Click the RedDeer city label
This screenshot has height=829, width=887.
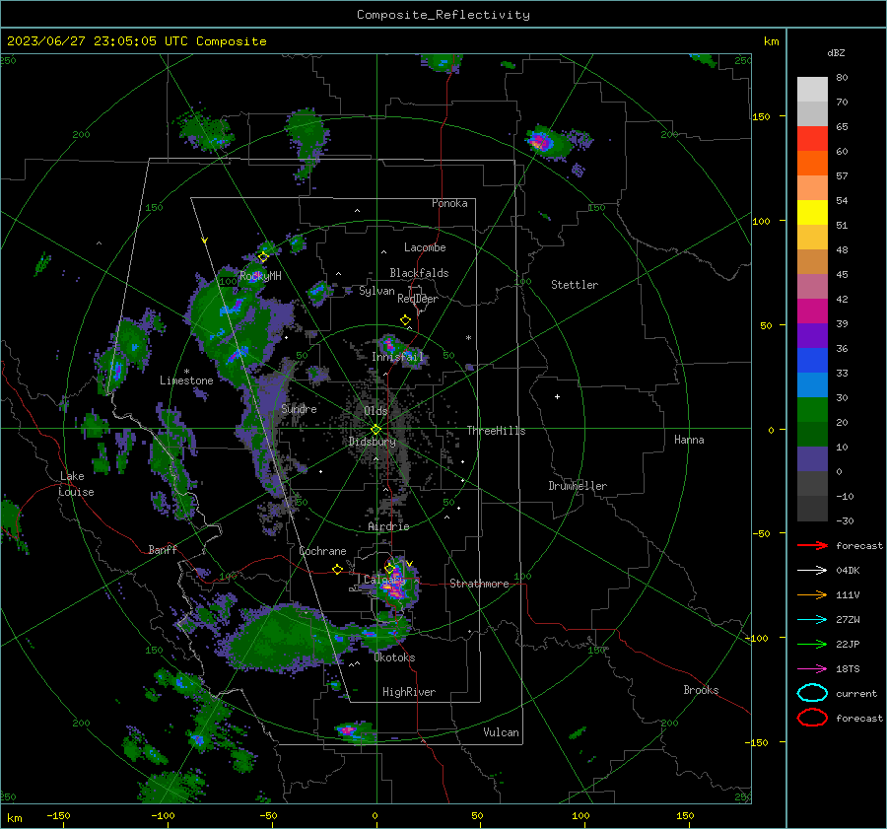tap(418, 299)
